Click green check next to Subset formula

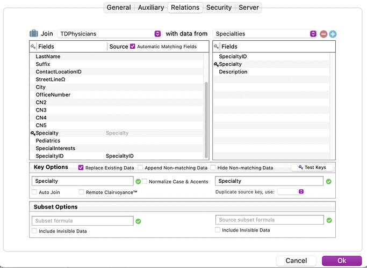138,221
